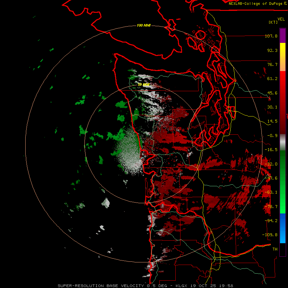The image size is (288, 288).
Task: Click the 100 NMI range ring label
Action: tap(144, 25)
